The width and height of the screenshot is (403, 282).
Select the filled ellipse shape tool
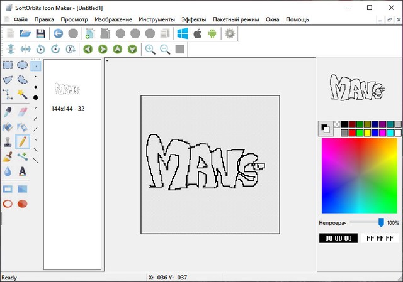coord(23,203)
